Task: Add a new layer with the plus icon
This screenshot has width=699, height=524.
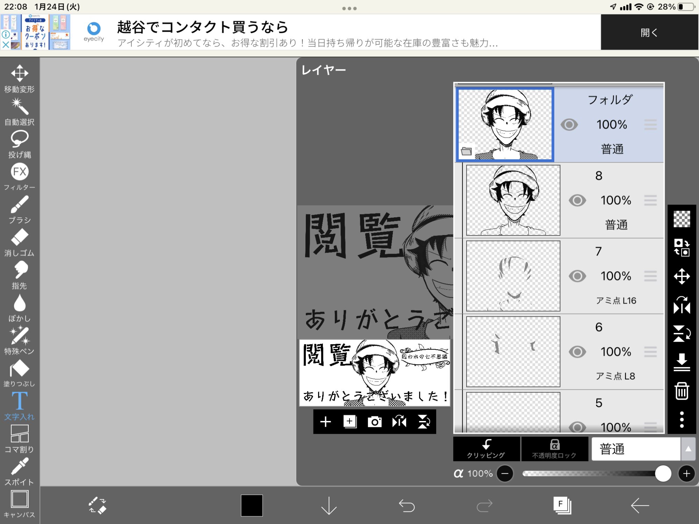Action: click(x=325, y=422)
